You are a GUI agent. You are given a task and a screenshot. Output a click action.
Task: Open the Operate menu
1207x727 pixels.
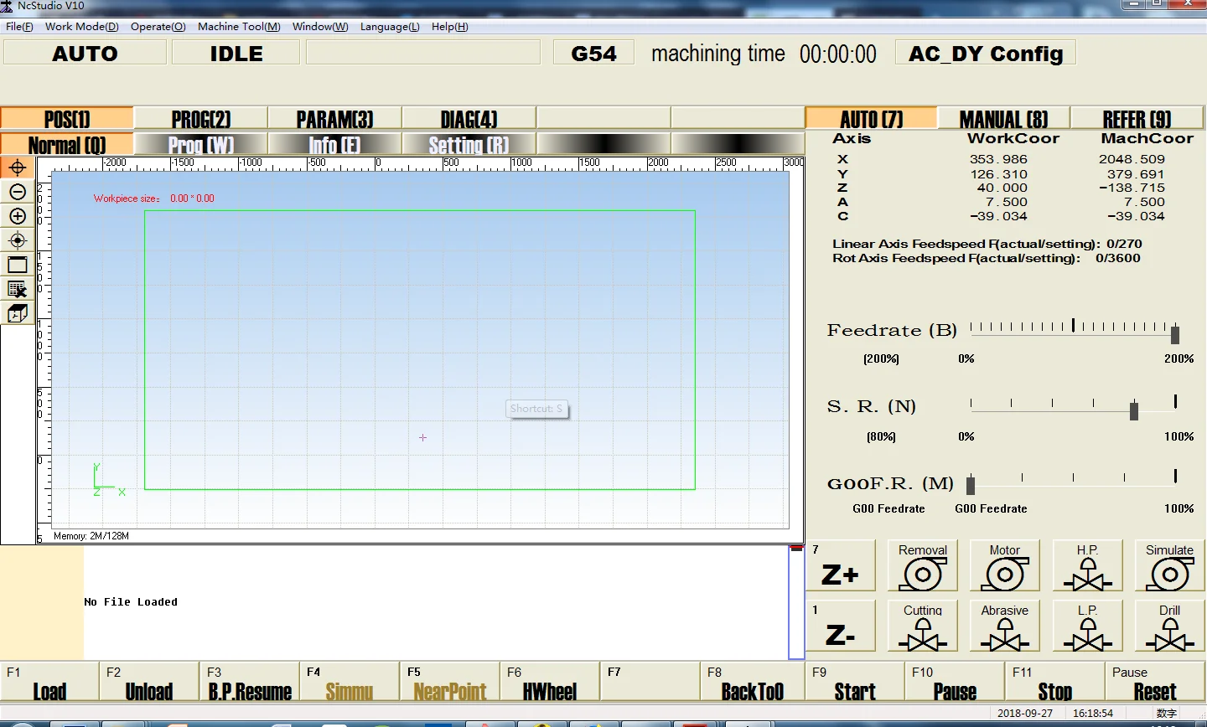pyautogui.click(x=158, y=27)
